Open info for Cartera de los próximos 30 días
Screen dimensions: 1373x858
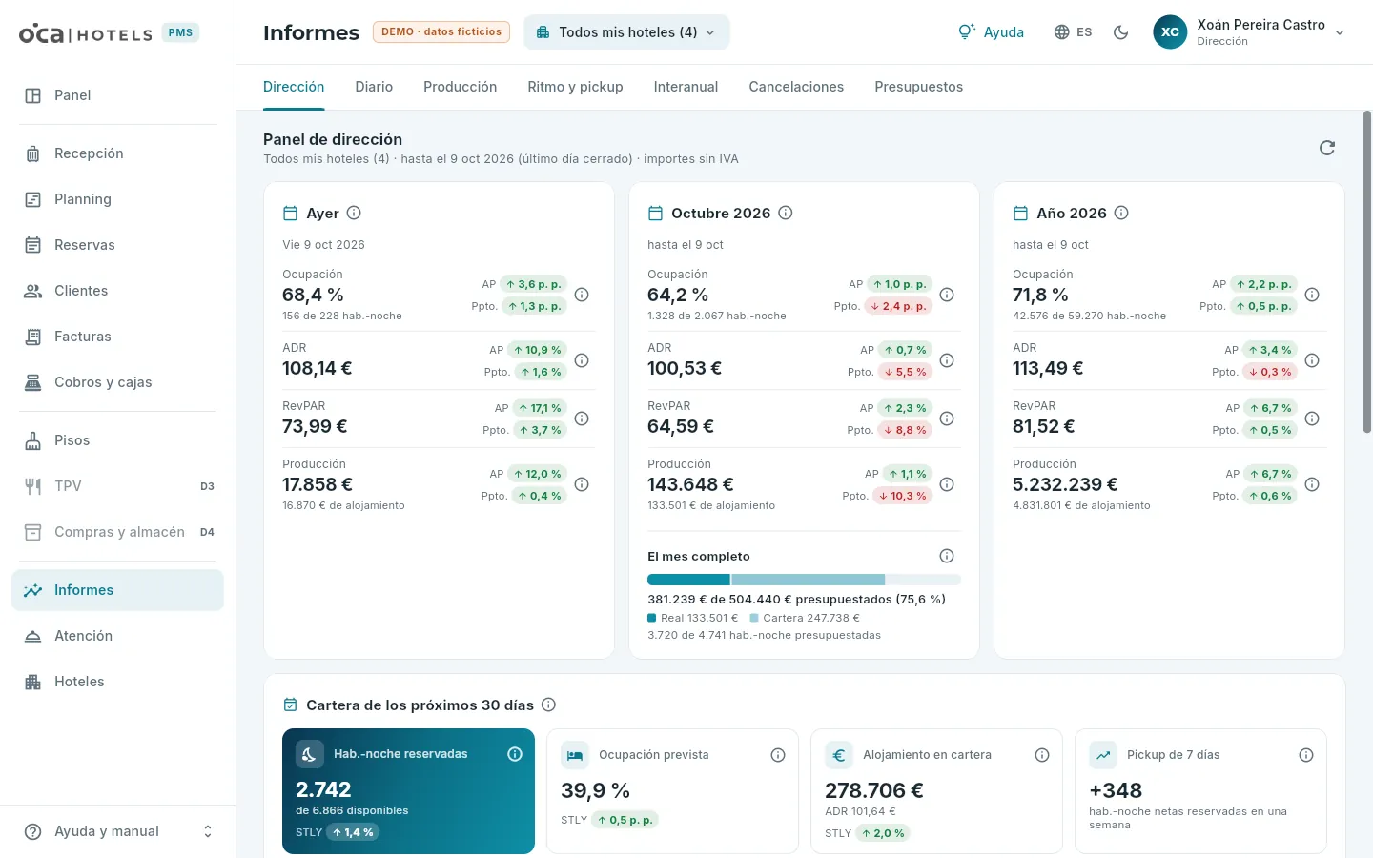point(548,705)
